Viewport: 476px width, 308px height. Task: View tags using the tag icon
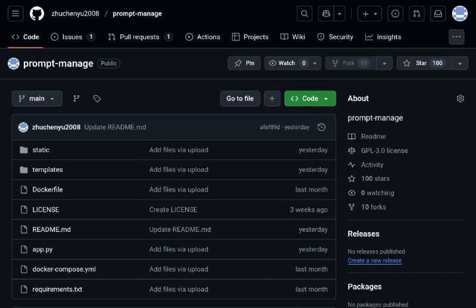[97, 99]
